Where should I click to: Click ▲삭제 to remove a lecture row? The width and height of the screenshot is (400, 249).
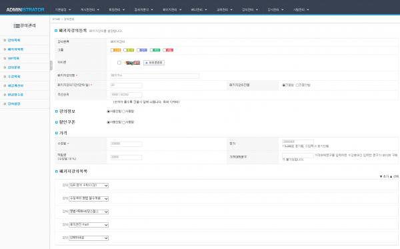[394, 176]
